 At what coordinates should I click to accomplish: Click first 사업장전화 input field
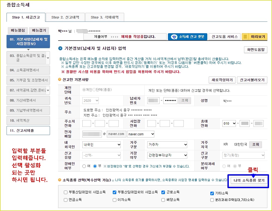[x=151, y=123]
